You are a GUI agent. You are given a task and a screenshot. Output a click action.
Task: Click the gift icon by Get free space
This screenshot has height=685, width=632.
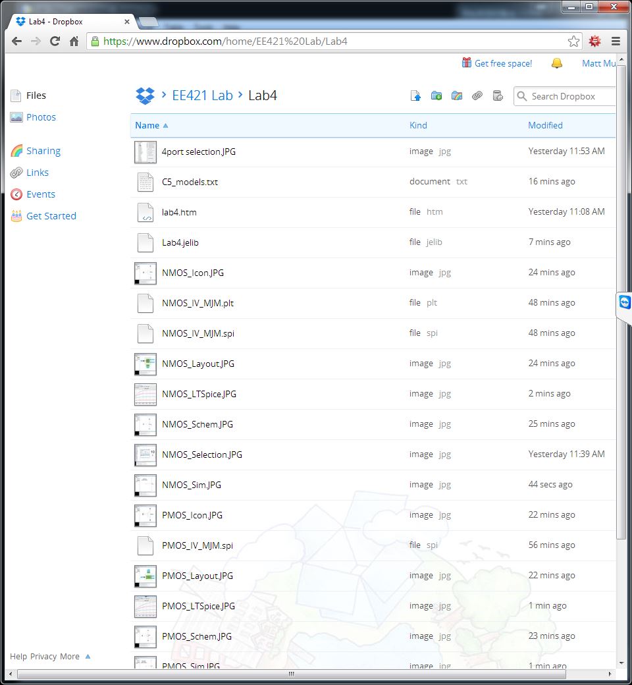(467, 63)
